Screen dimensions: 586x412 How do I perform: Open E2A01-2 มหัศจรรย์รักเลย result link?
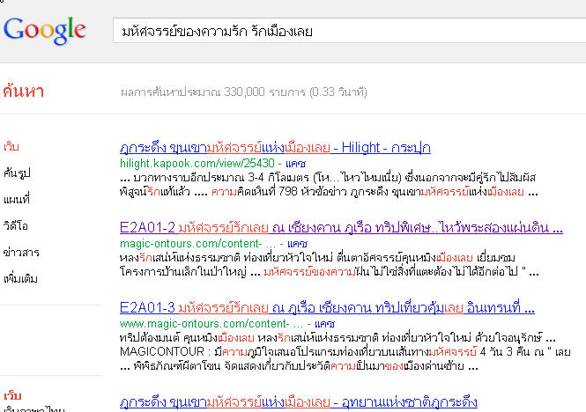click(341, 227)
